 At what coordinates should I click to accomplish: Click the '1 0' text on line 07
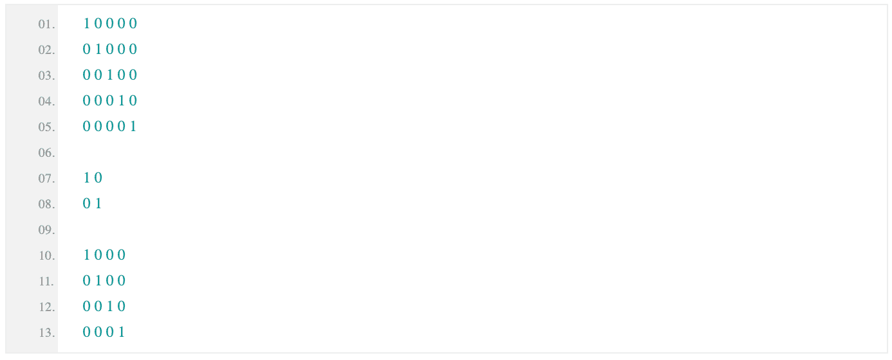tap(93, 178)
